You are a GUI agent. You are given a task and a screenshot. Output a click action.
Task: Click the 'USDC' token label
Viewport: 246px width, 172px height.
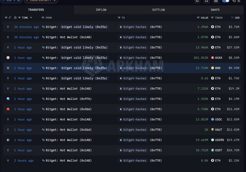[x=219, y=119]
